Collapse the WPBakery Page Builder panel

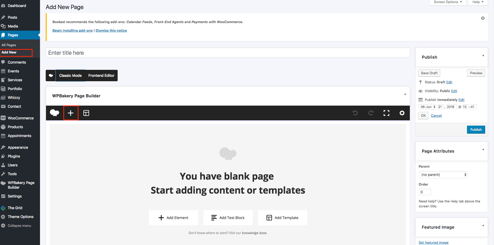[405, 94]
